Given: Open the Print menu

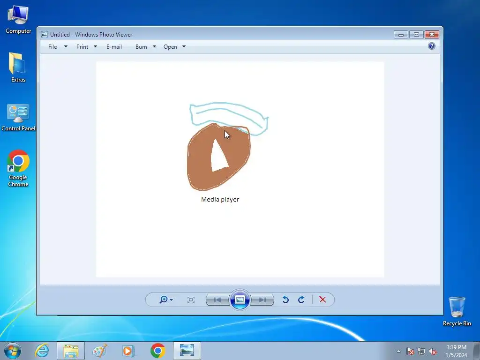Looking at the screenshot, I should [82, 46].
